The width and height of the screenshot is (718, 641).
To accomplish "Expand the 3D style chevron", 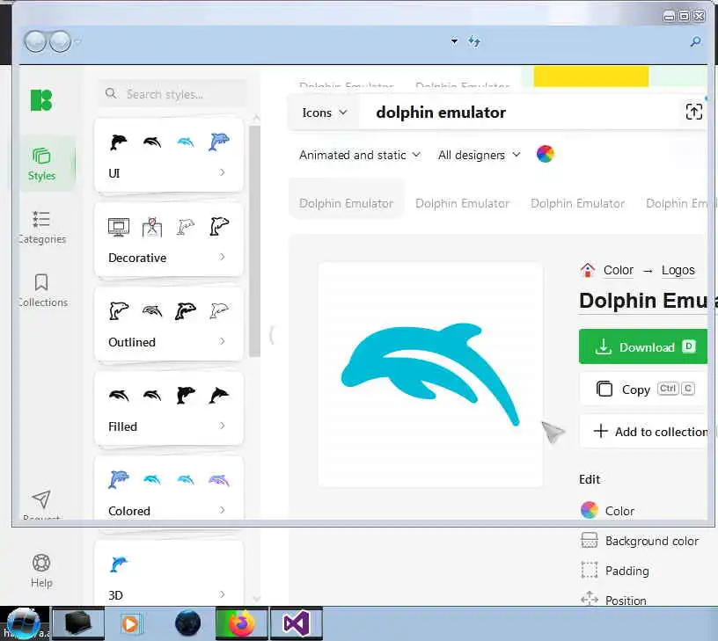I will (x=222, y=594).
